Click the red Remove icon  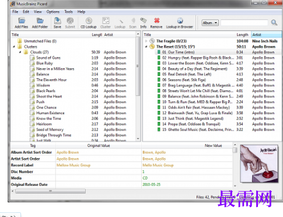point(157,20)
